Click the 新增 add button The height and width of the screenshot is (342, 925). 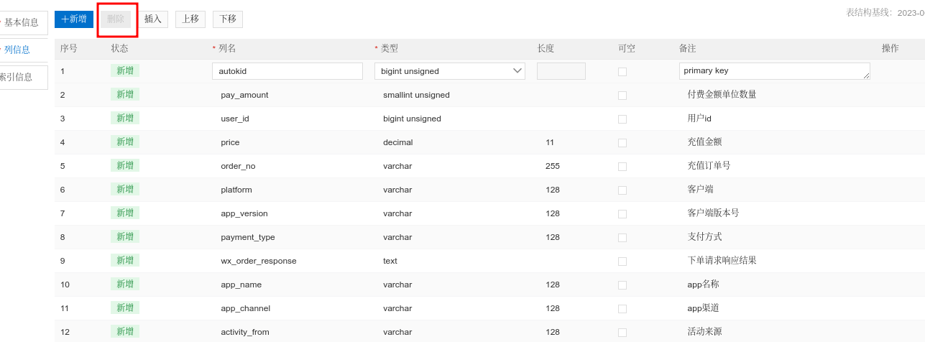click(74, 19)
